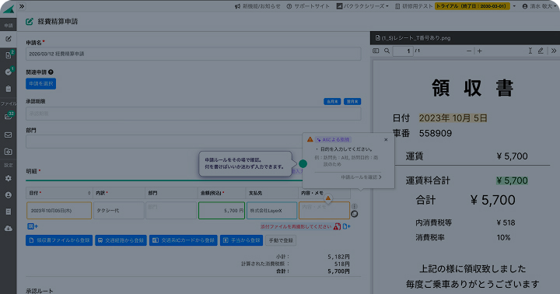Edit the 株式会社LayerX payee cell
Viewport: 560px width, 294px height.
[x=271, y=211]
